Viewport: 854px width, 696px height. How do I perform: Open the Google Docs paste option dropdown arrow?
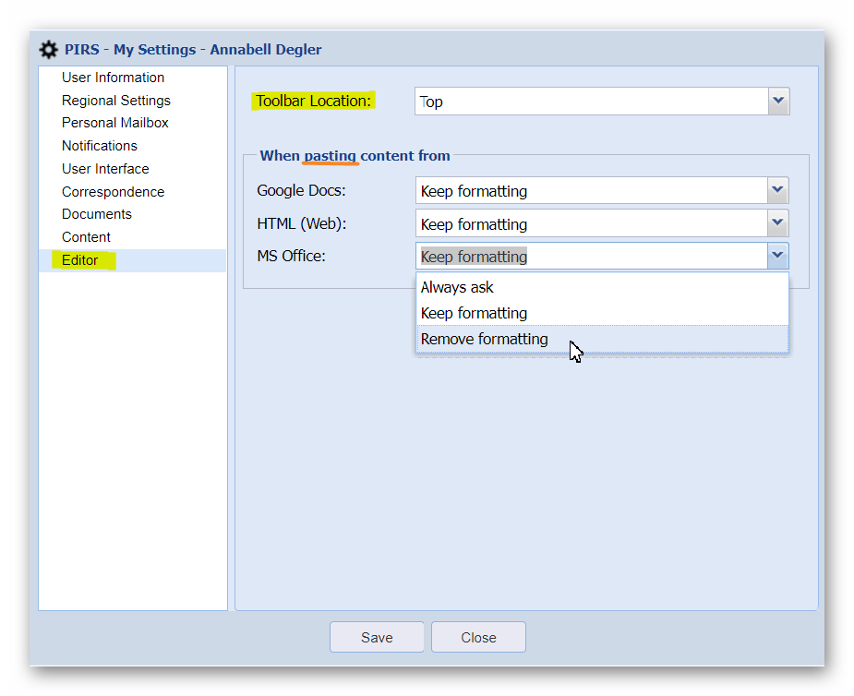tap(778, 191)
